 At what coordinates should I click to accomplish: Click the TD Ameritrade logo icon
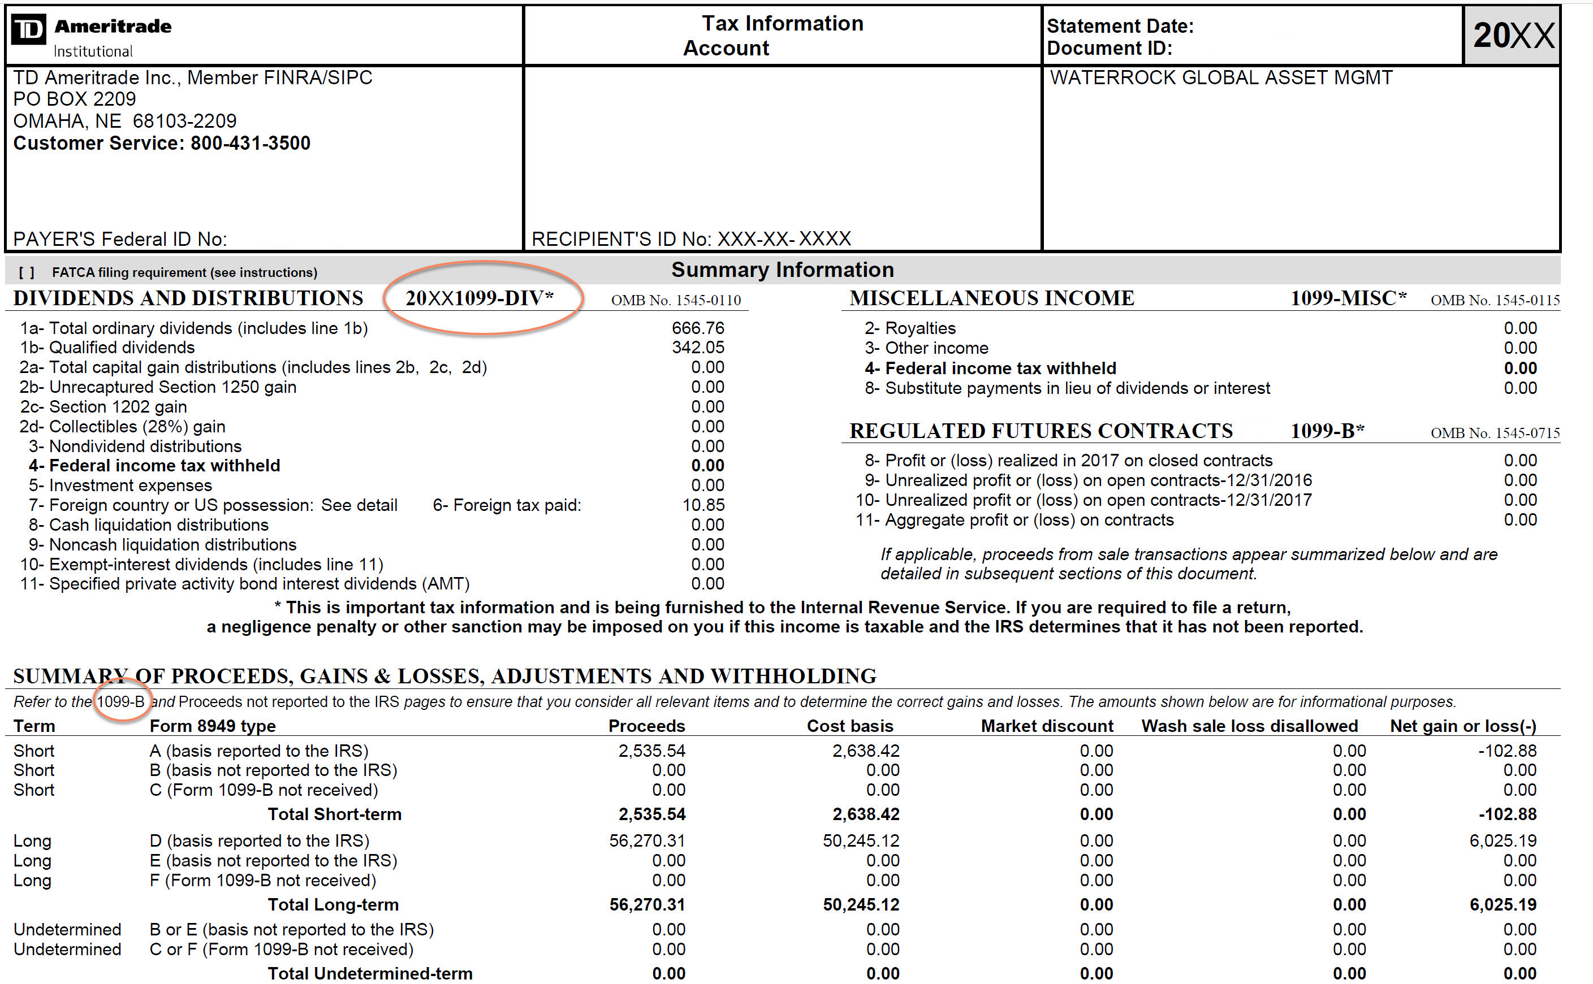[29, 30]
